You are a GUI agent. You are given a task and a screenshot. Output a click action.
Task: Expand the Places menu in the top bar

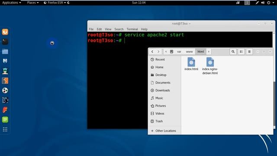click(x=33, y=3)
